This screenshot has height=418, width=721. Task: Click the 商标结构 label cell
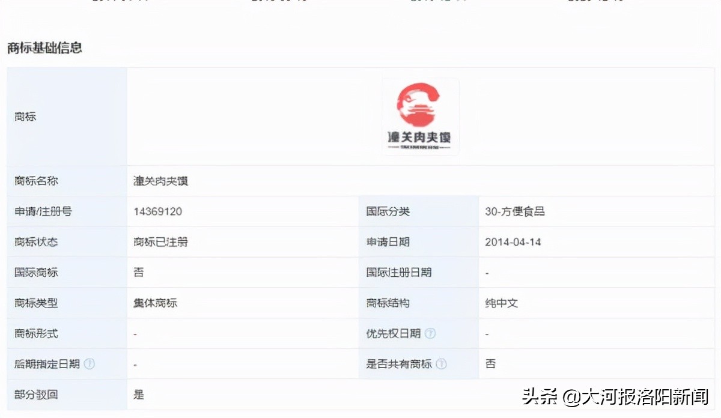point(419,303)
